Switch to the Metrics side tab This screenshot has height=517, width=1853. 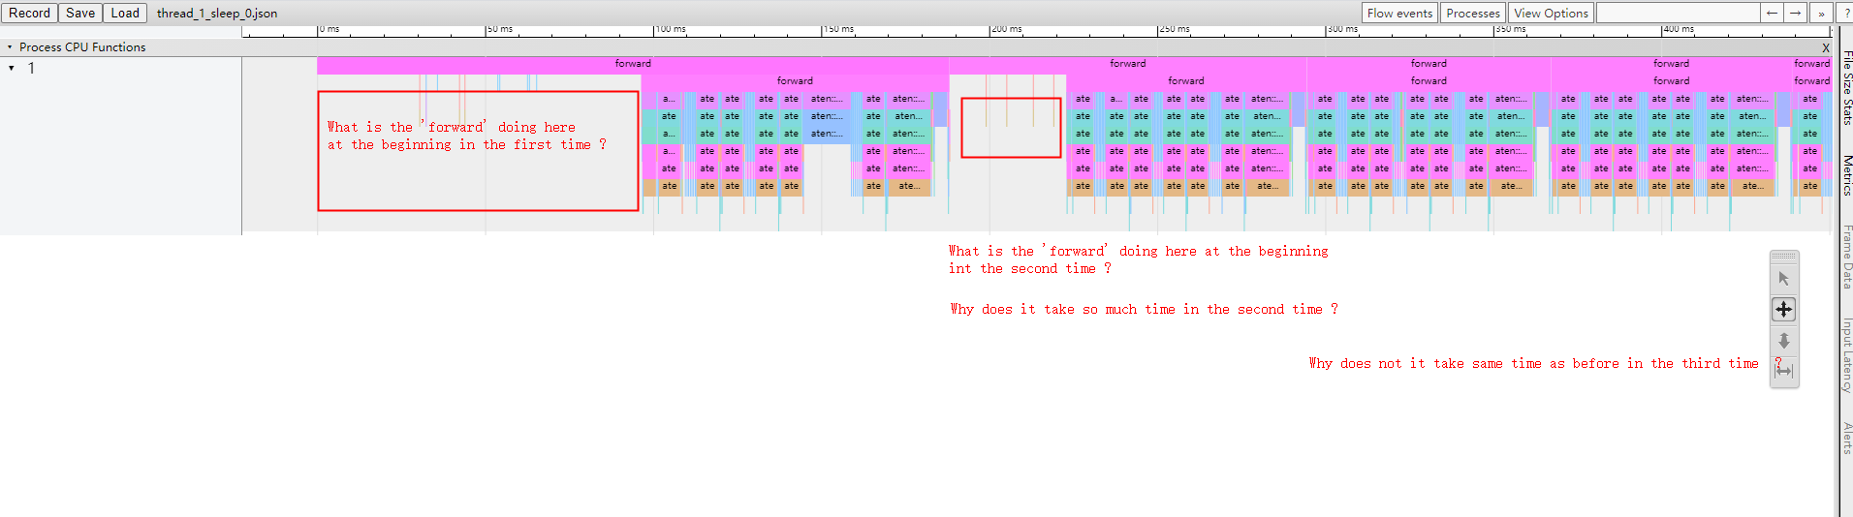[1847, 175]
